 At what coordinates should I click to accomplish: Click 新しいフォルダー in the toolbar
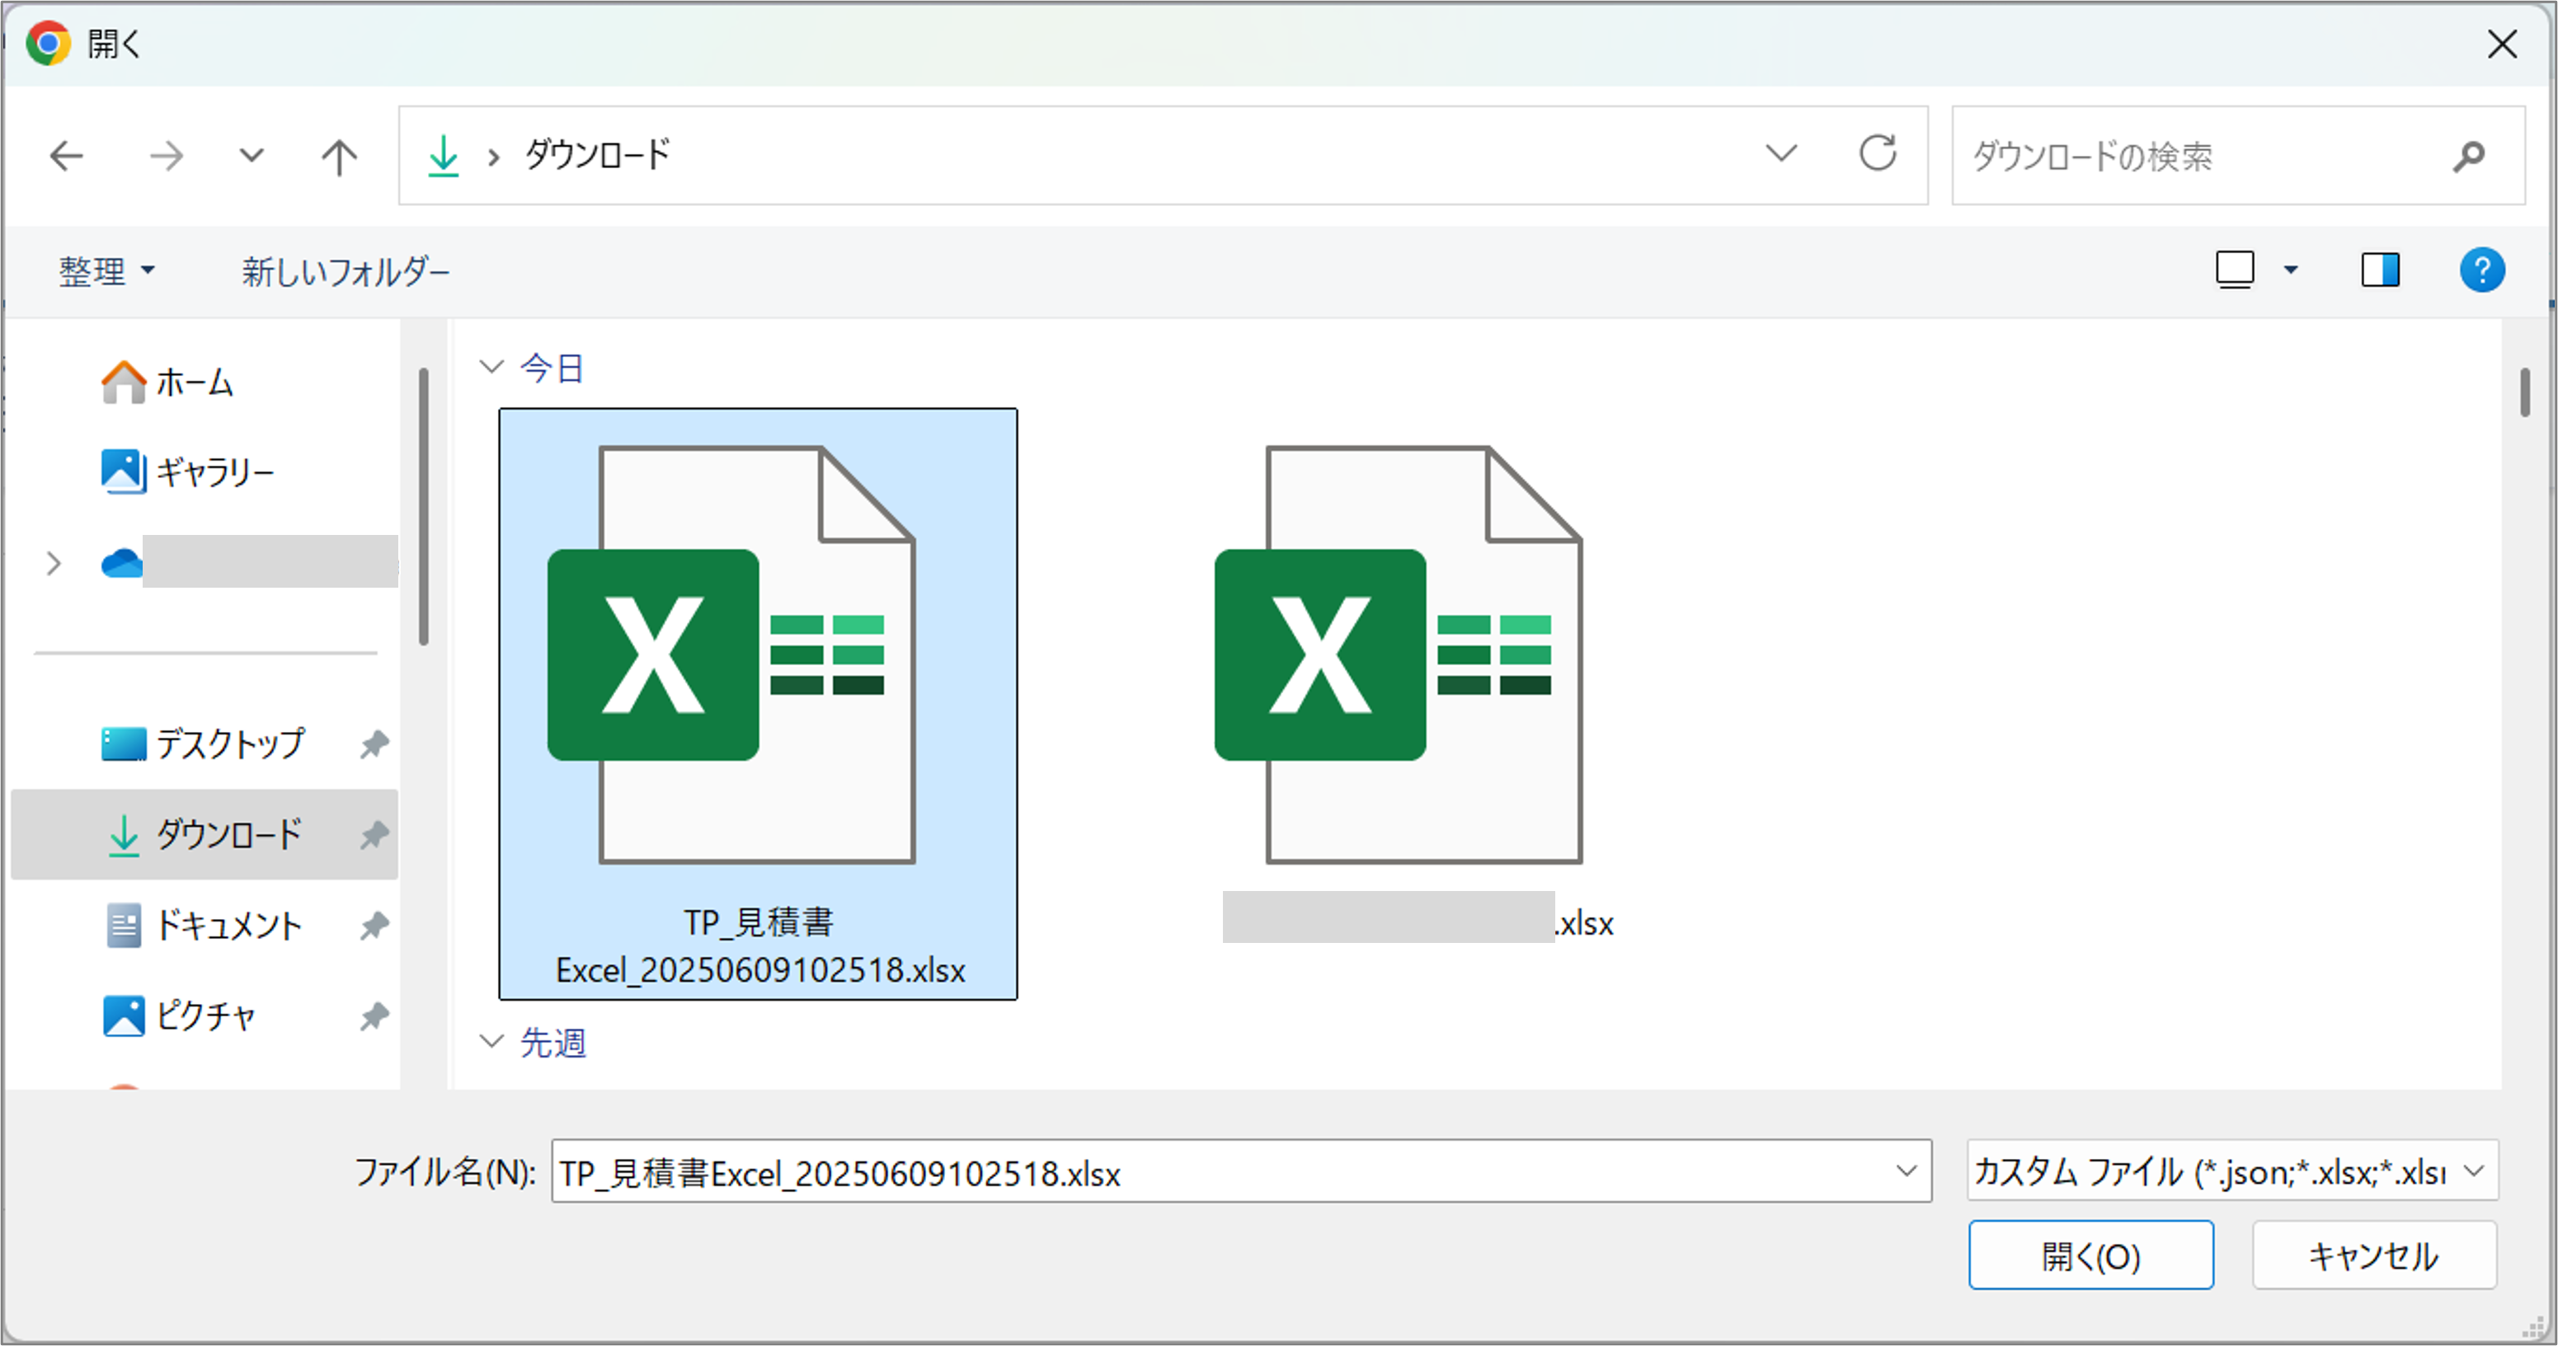pos(346,270)
